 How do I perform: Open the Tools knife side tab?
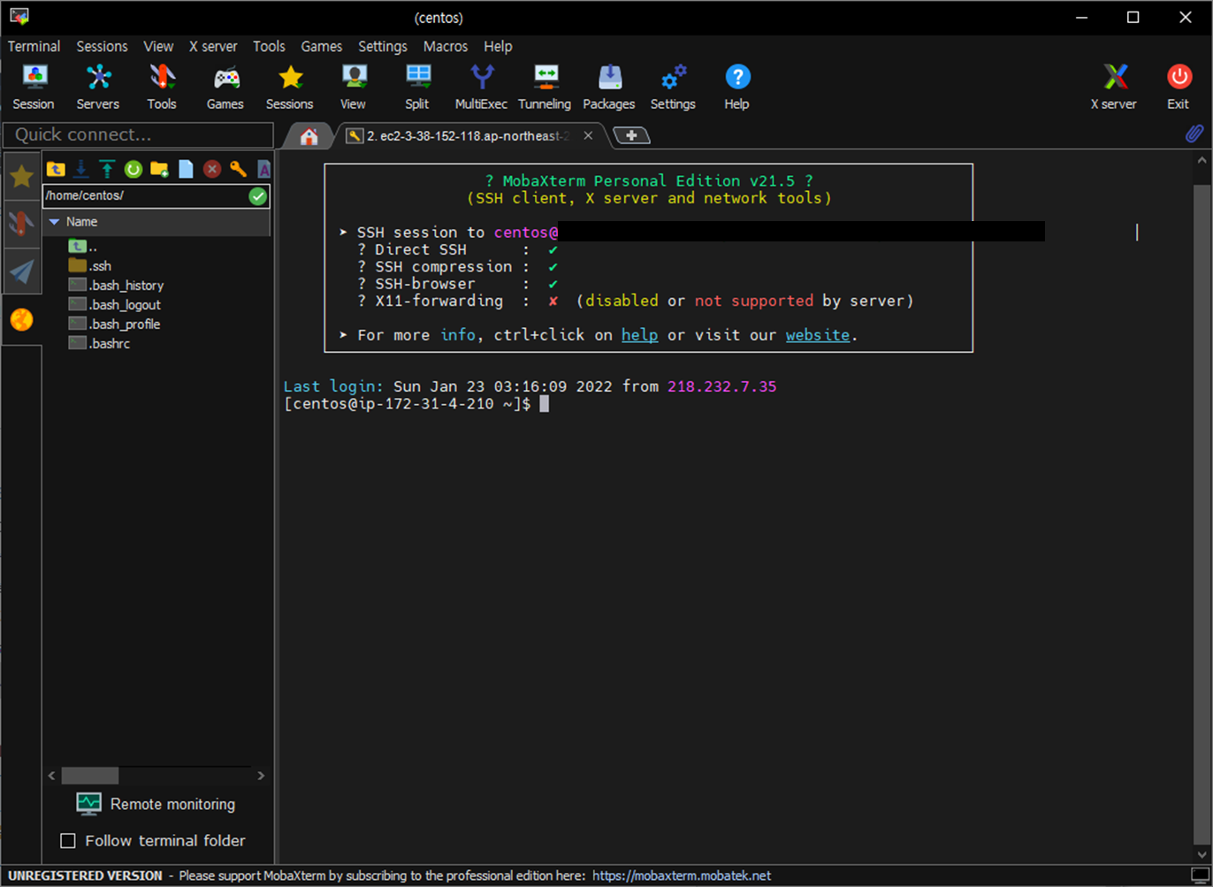pyautogui.click(x=21, y=224)
